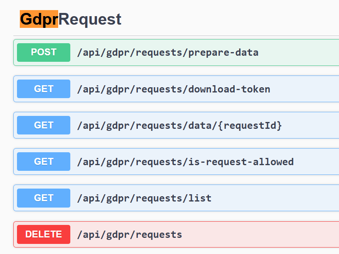Click the GET badge for download-token
339x254 pixels.
pyautogui.click(x=44, y=89)
